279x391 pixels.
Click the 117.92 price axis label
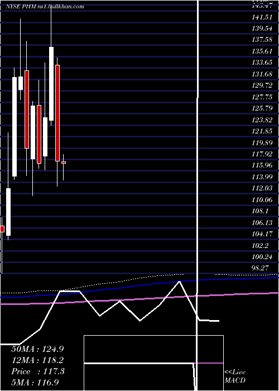262,154
